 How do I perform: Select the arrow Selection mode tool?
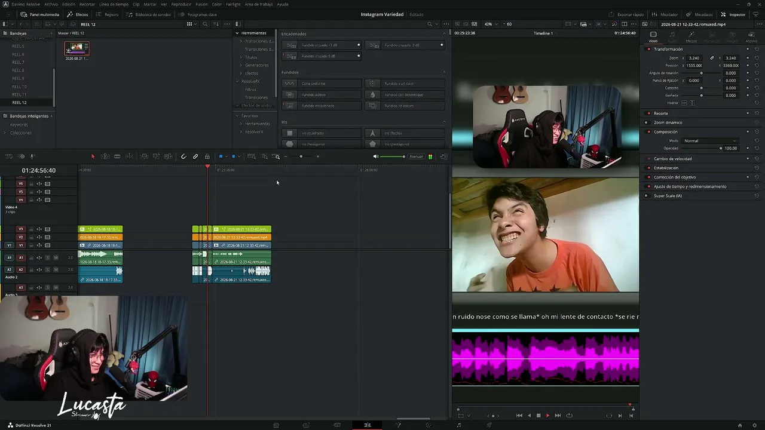tap(93, 156)
